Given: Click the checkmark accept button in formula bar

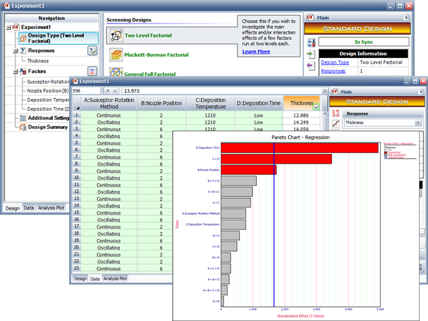Looking at the screenshot, I should point(115,91).
